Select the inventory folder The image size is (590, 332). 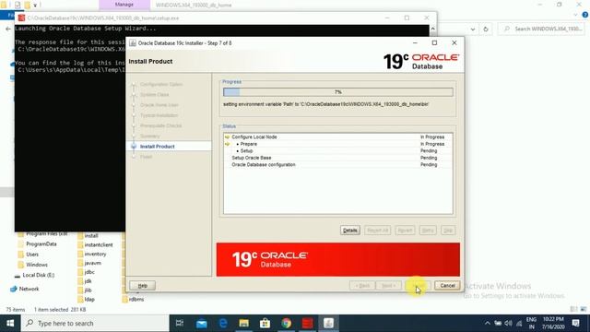tap(95, 255)
